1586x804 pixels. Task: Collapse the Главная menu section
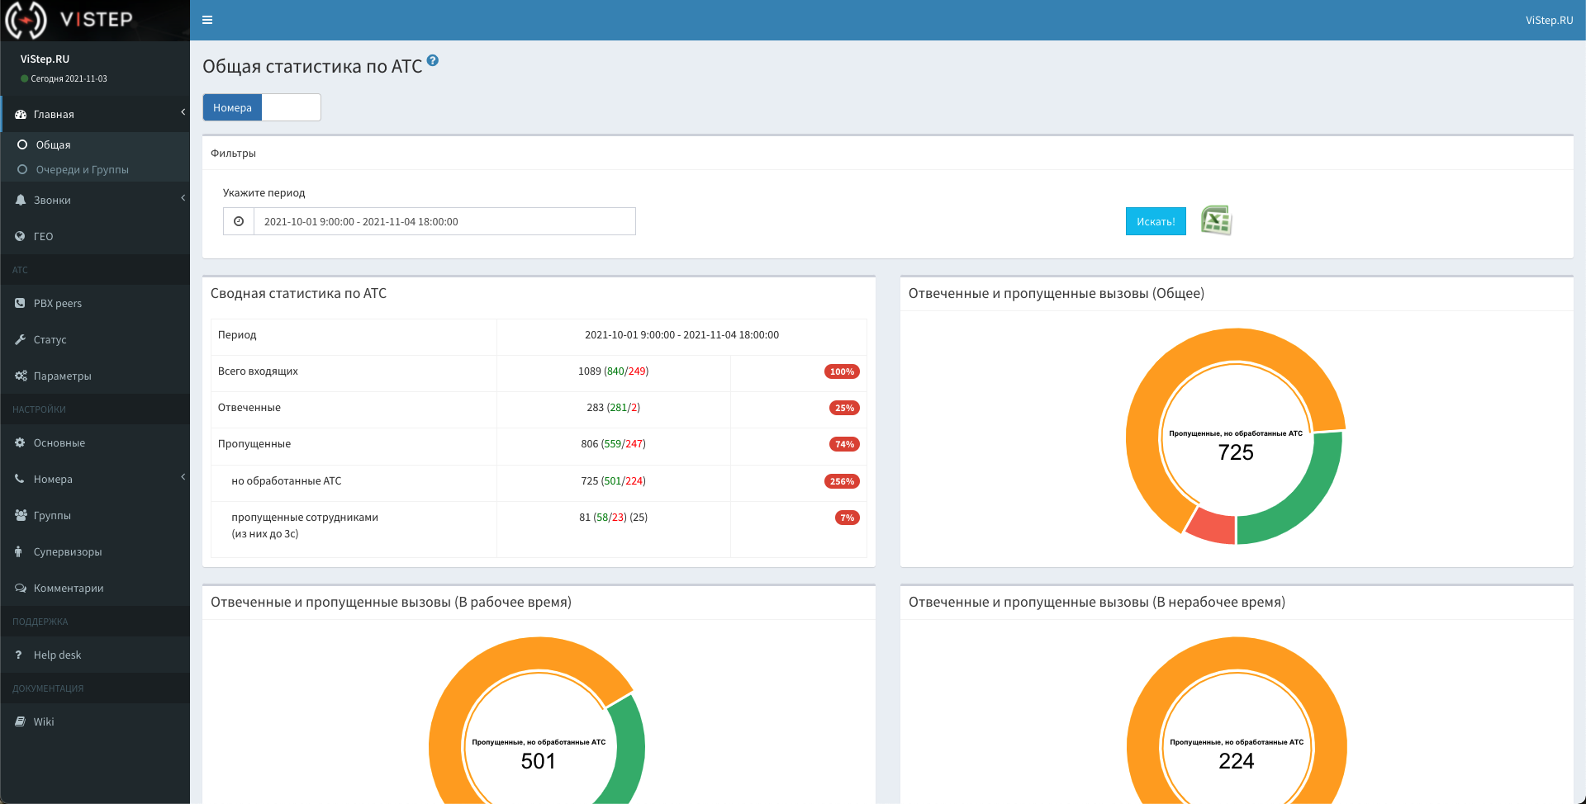(x=95, y=114)
